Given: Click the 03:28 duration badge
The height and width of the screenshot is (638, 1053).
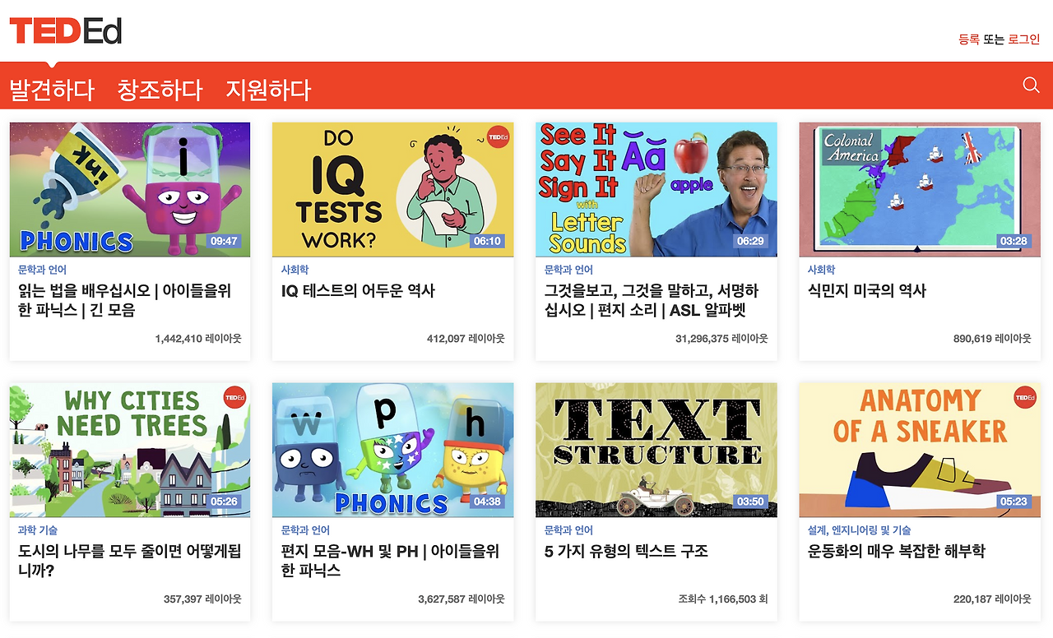Looking at the screenshot, I should 1014,242.
